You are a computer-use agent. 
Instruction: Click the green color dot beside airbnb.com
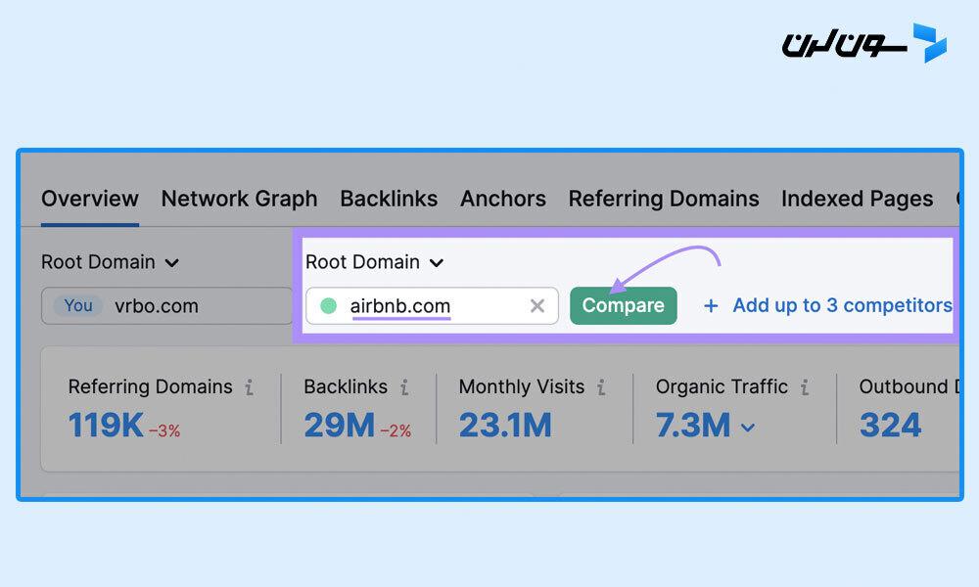(x=328, y=305)
